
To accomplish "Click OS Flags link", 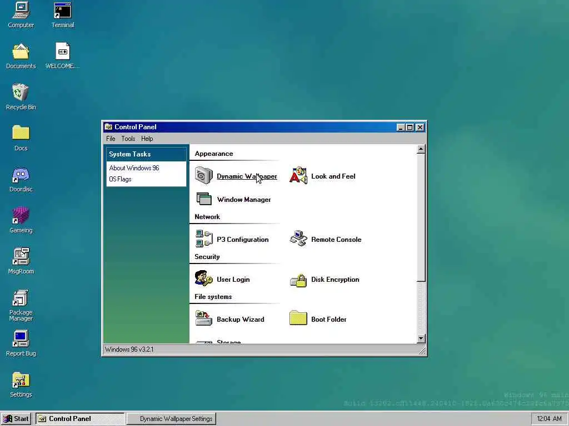I will coord(120,179).
